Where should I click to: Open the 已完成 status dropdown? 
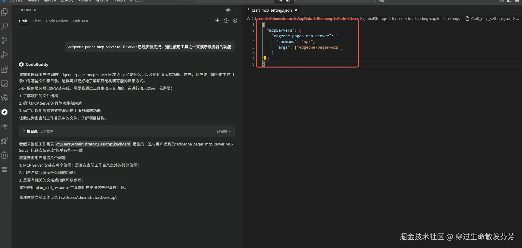224,131
